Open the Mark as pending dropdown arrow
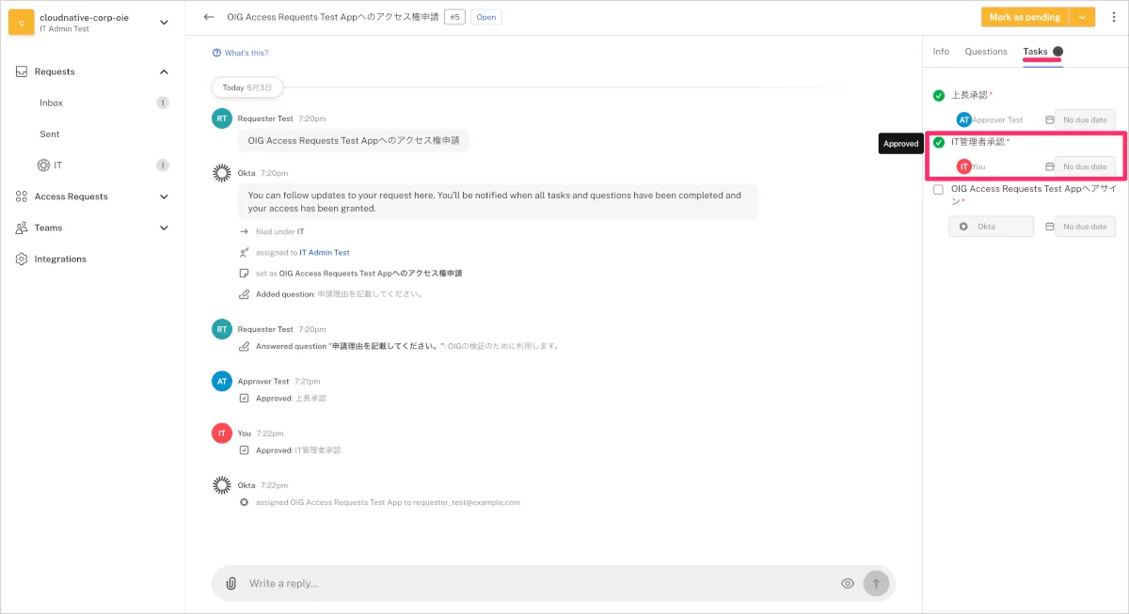The image size is (1129, 614). click(x=1083, y=17)
